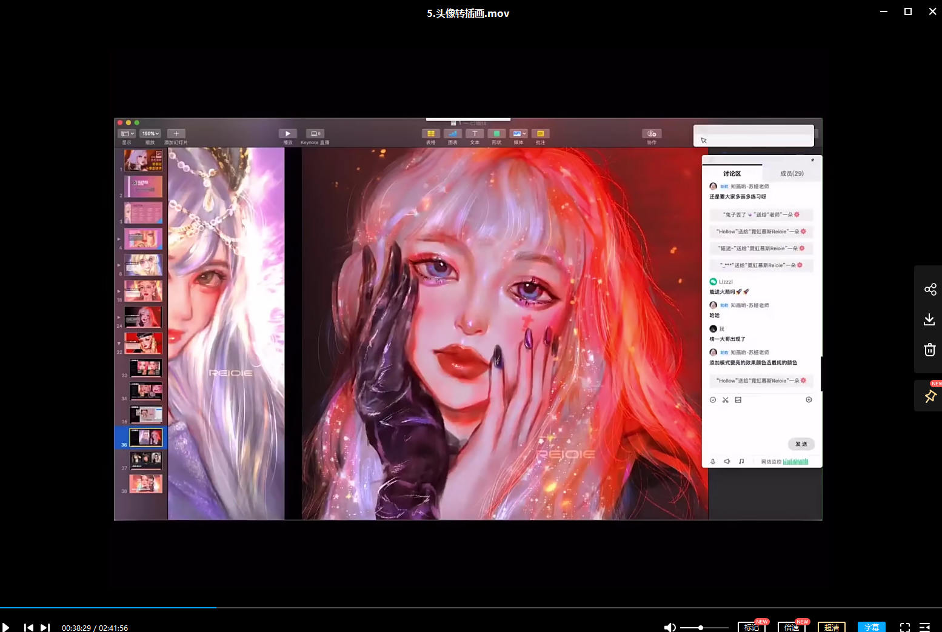
Task: Toggle the 字幕 subtitles button
Action: [871, 627]
